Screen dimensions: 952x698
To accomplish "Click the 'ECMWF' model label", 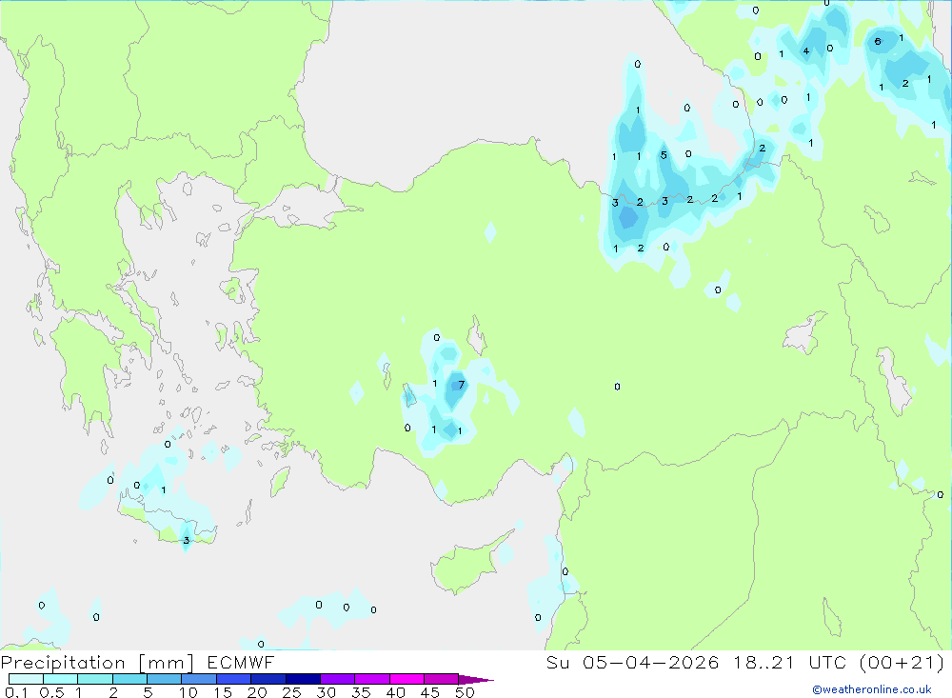I will pos(241,662).
